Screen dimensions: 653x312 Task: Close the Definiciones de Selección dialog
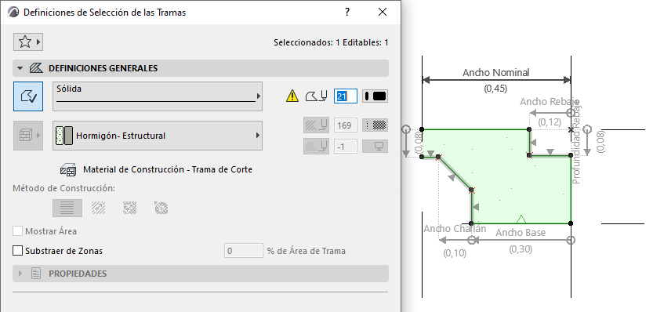pos(383,12)
